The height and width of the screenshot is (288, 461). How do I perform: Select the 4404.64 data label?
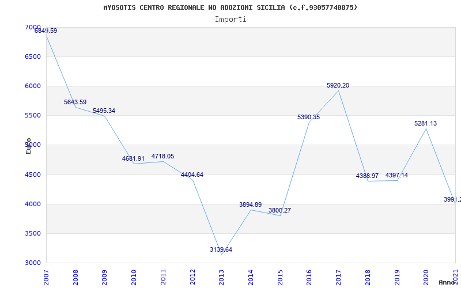click(192, 175)
